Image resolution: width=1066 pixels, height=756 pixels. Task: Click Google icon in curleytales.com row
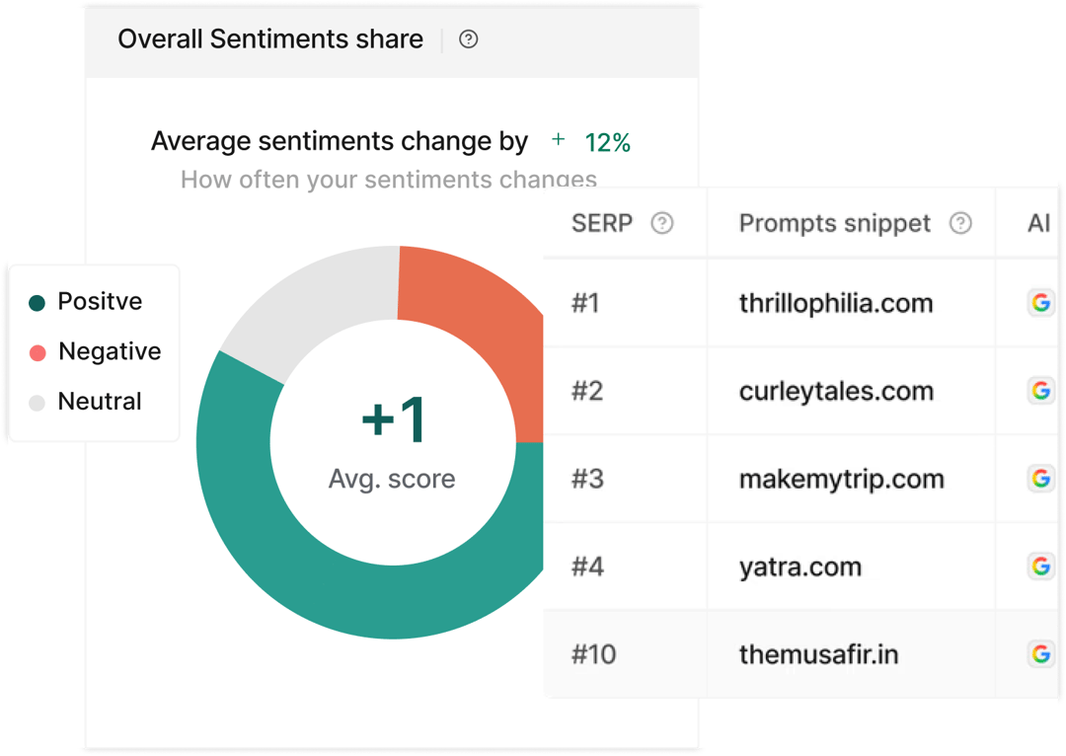coord(1041,390)
